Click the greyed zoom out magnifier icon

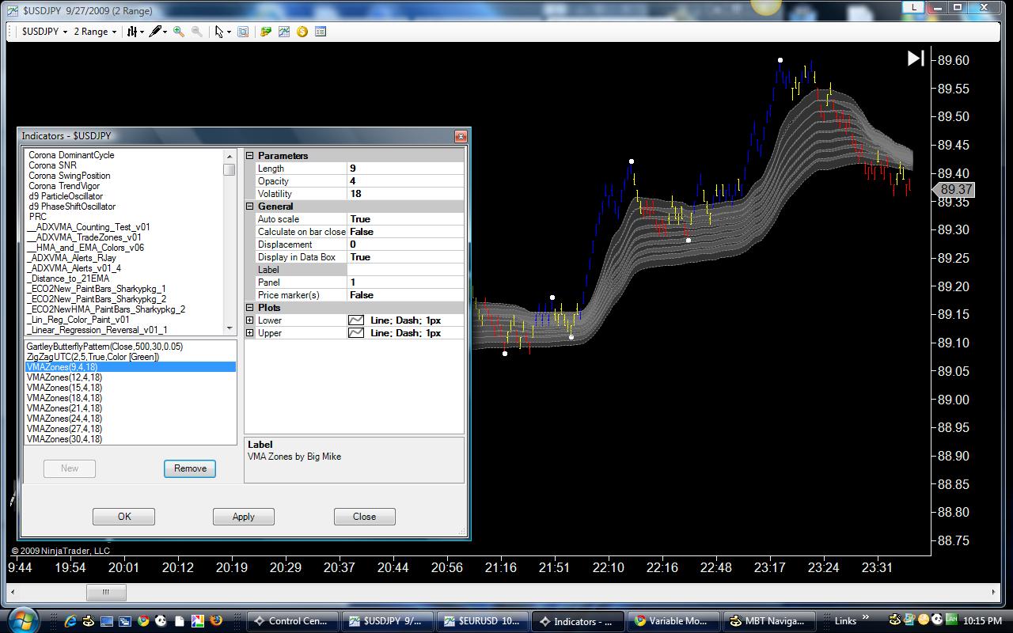point(197,32)
